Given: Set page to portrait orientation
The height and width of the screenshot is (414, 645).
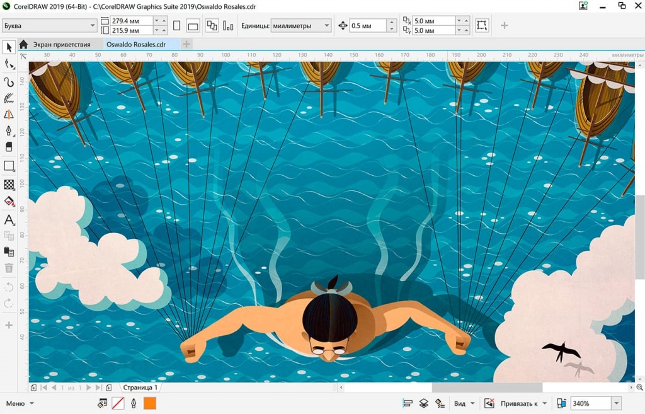Looking at the screenshot, I should tap(176, 25).
